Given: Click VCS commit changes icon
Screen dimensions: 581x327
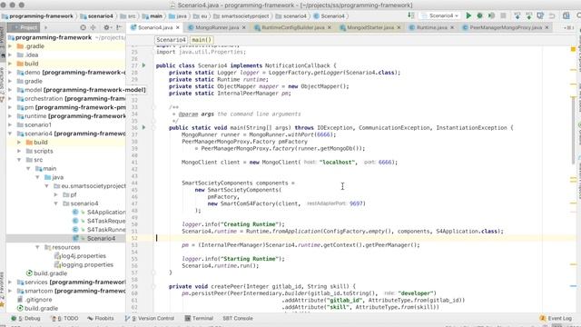Looking at the screenshot, I should click(528, 15).
